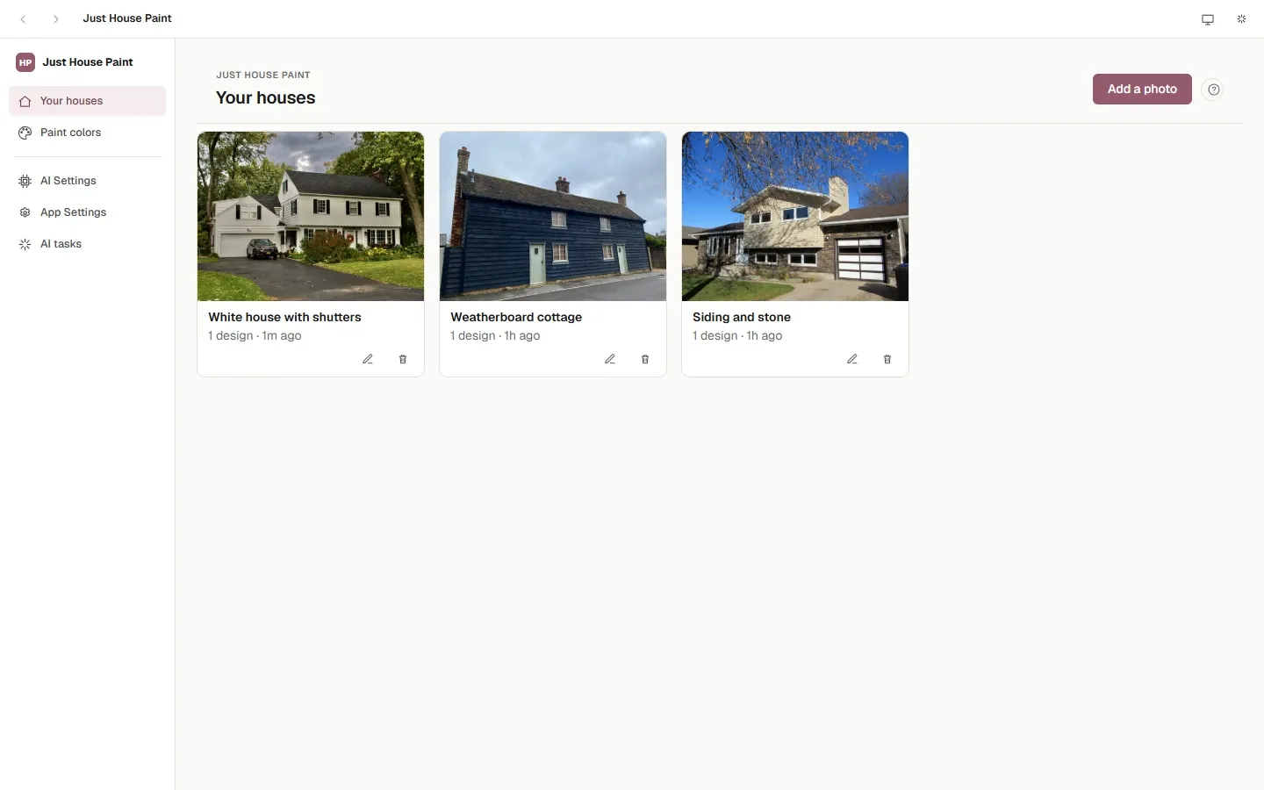This screenshot has height=790, width=1264.
Task: Click the HP logo badge in sidebar
Action: click(x=25, y=62)
